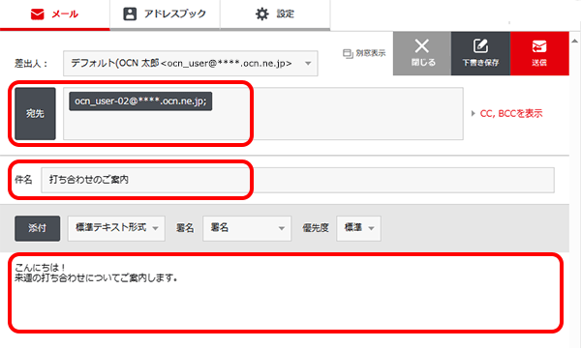Show CC and BCC fields
The image size is (581, 348).
point(506,113)
